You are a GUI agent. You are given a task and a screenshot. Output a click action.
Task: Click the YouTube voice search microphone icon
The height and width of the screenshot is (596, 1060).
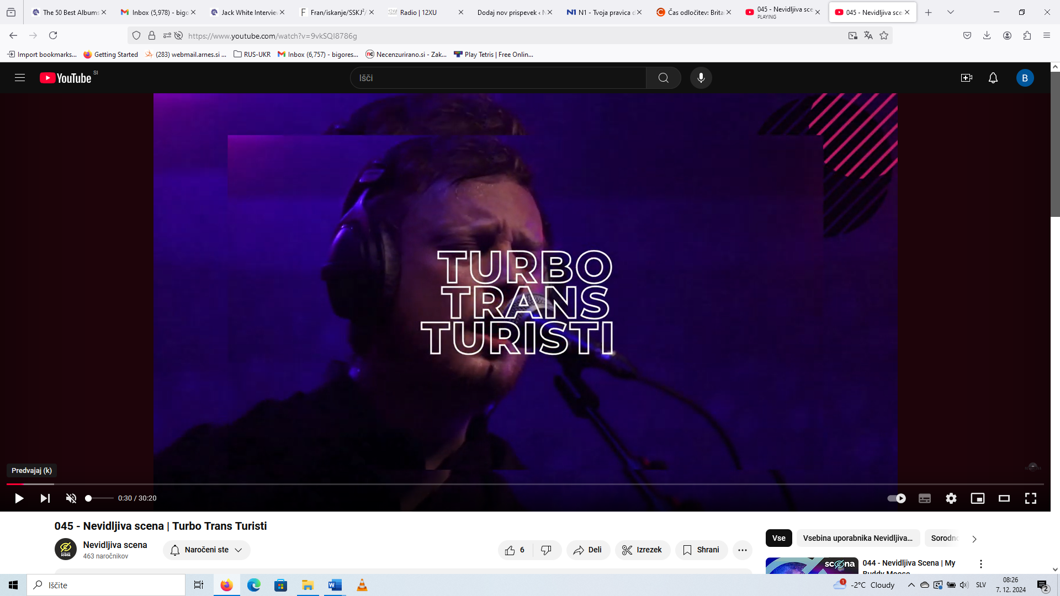pos(701,78)
